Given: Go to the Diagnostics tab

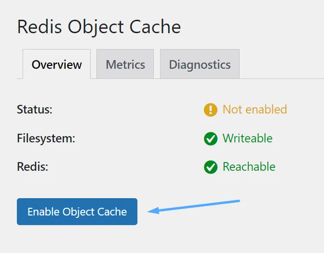Looking at the screenshot, I should point(200,64).
